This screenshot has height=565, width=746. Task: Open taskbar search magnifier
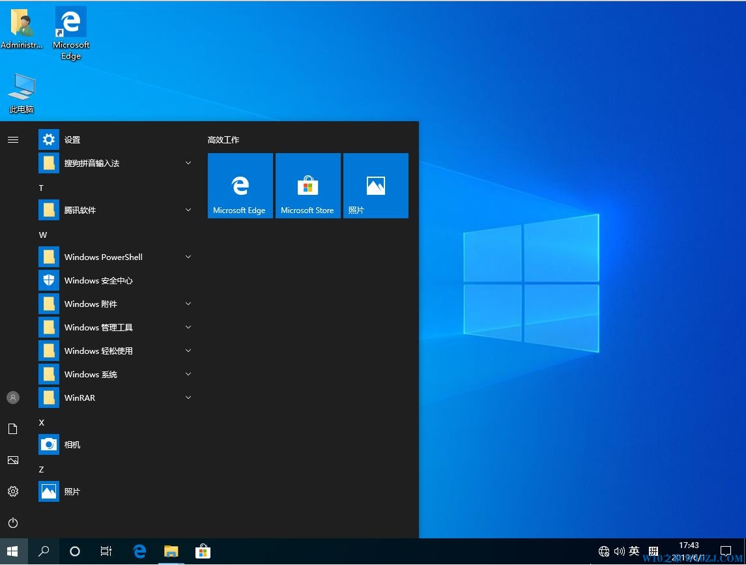click(44, 552)
